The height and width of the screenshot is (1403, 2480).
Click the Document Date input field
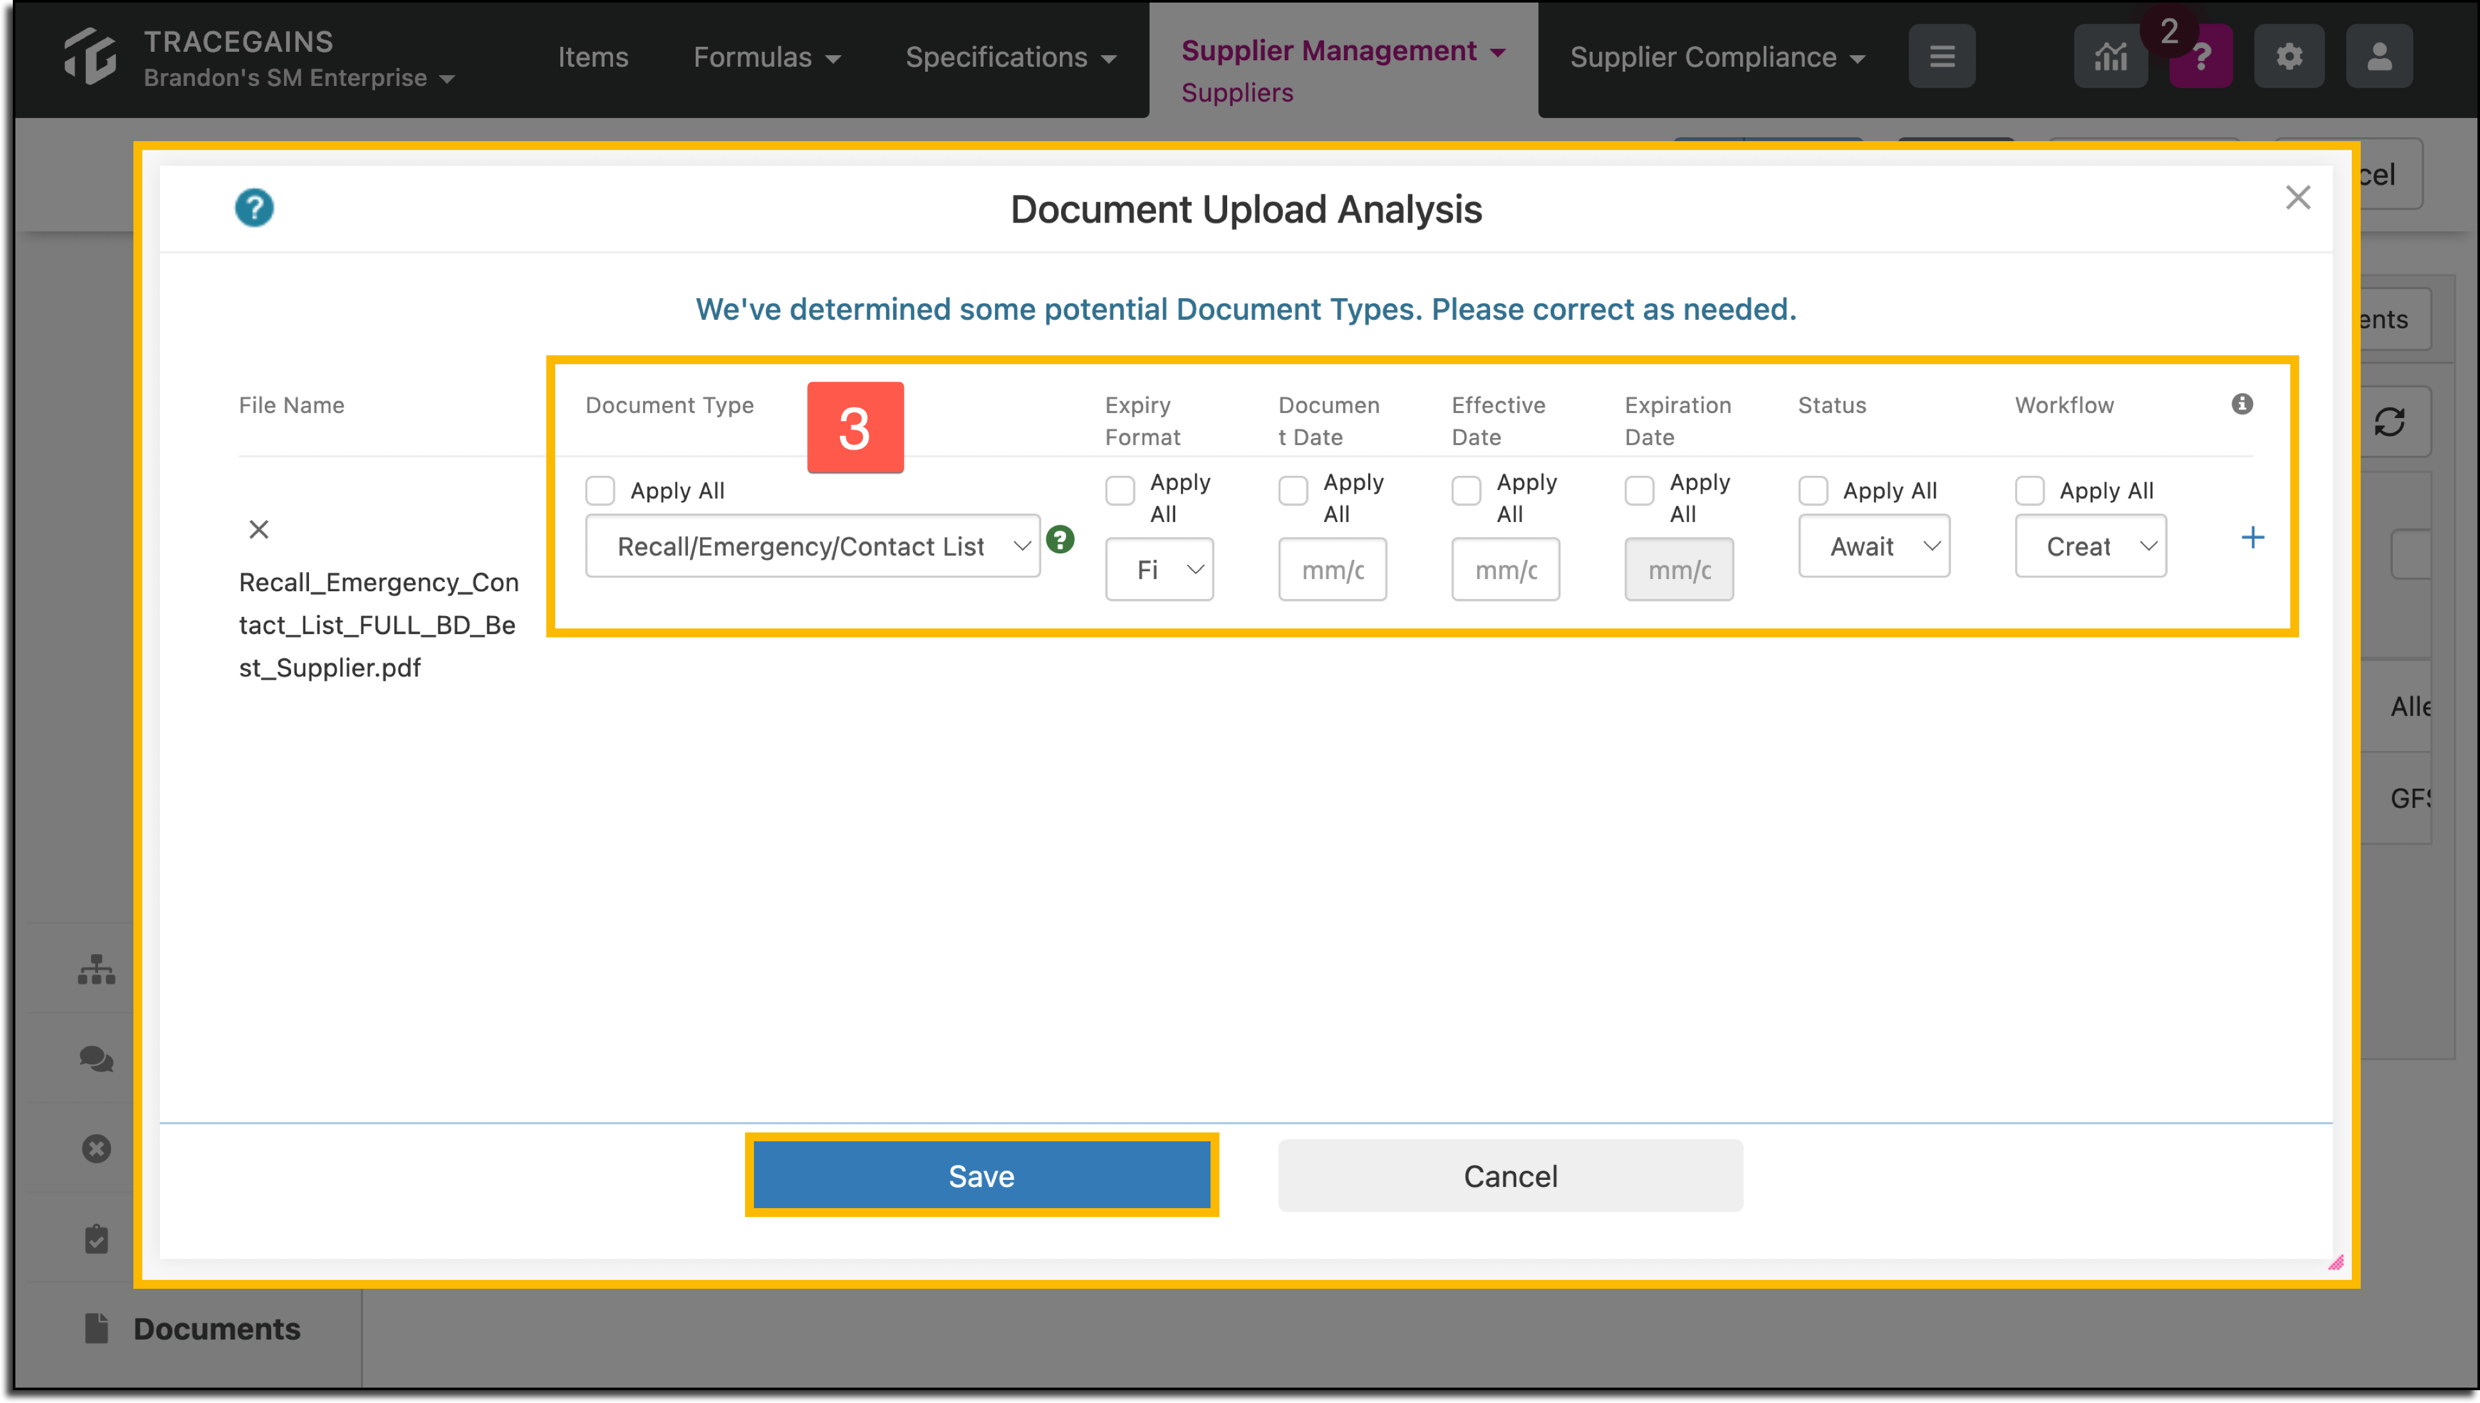pyautogui.click(x=1332, y=569)
